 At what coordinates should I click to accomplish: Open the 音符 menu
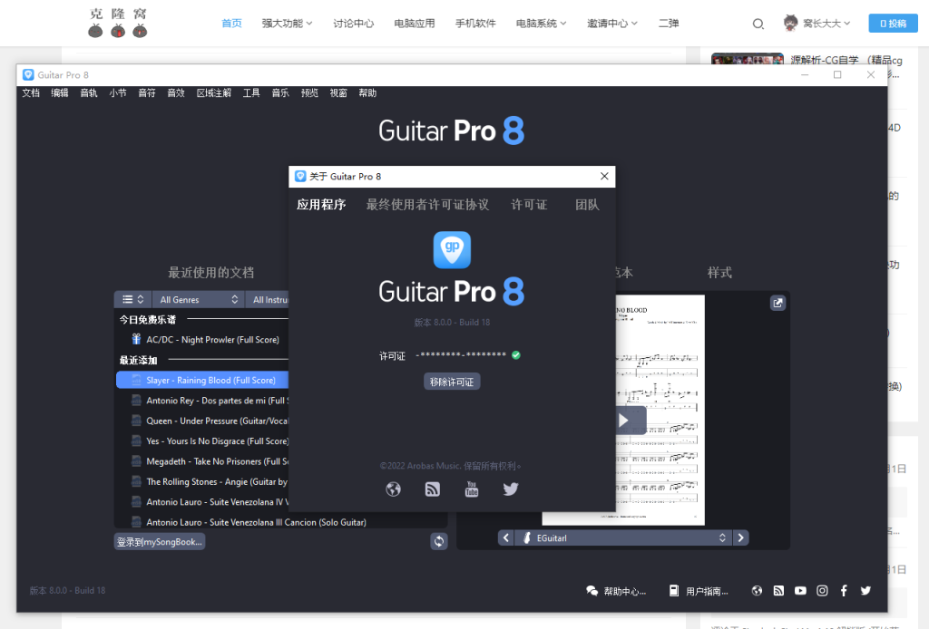(x=147, y=93)
